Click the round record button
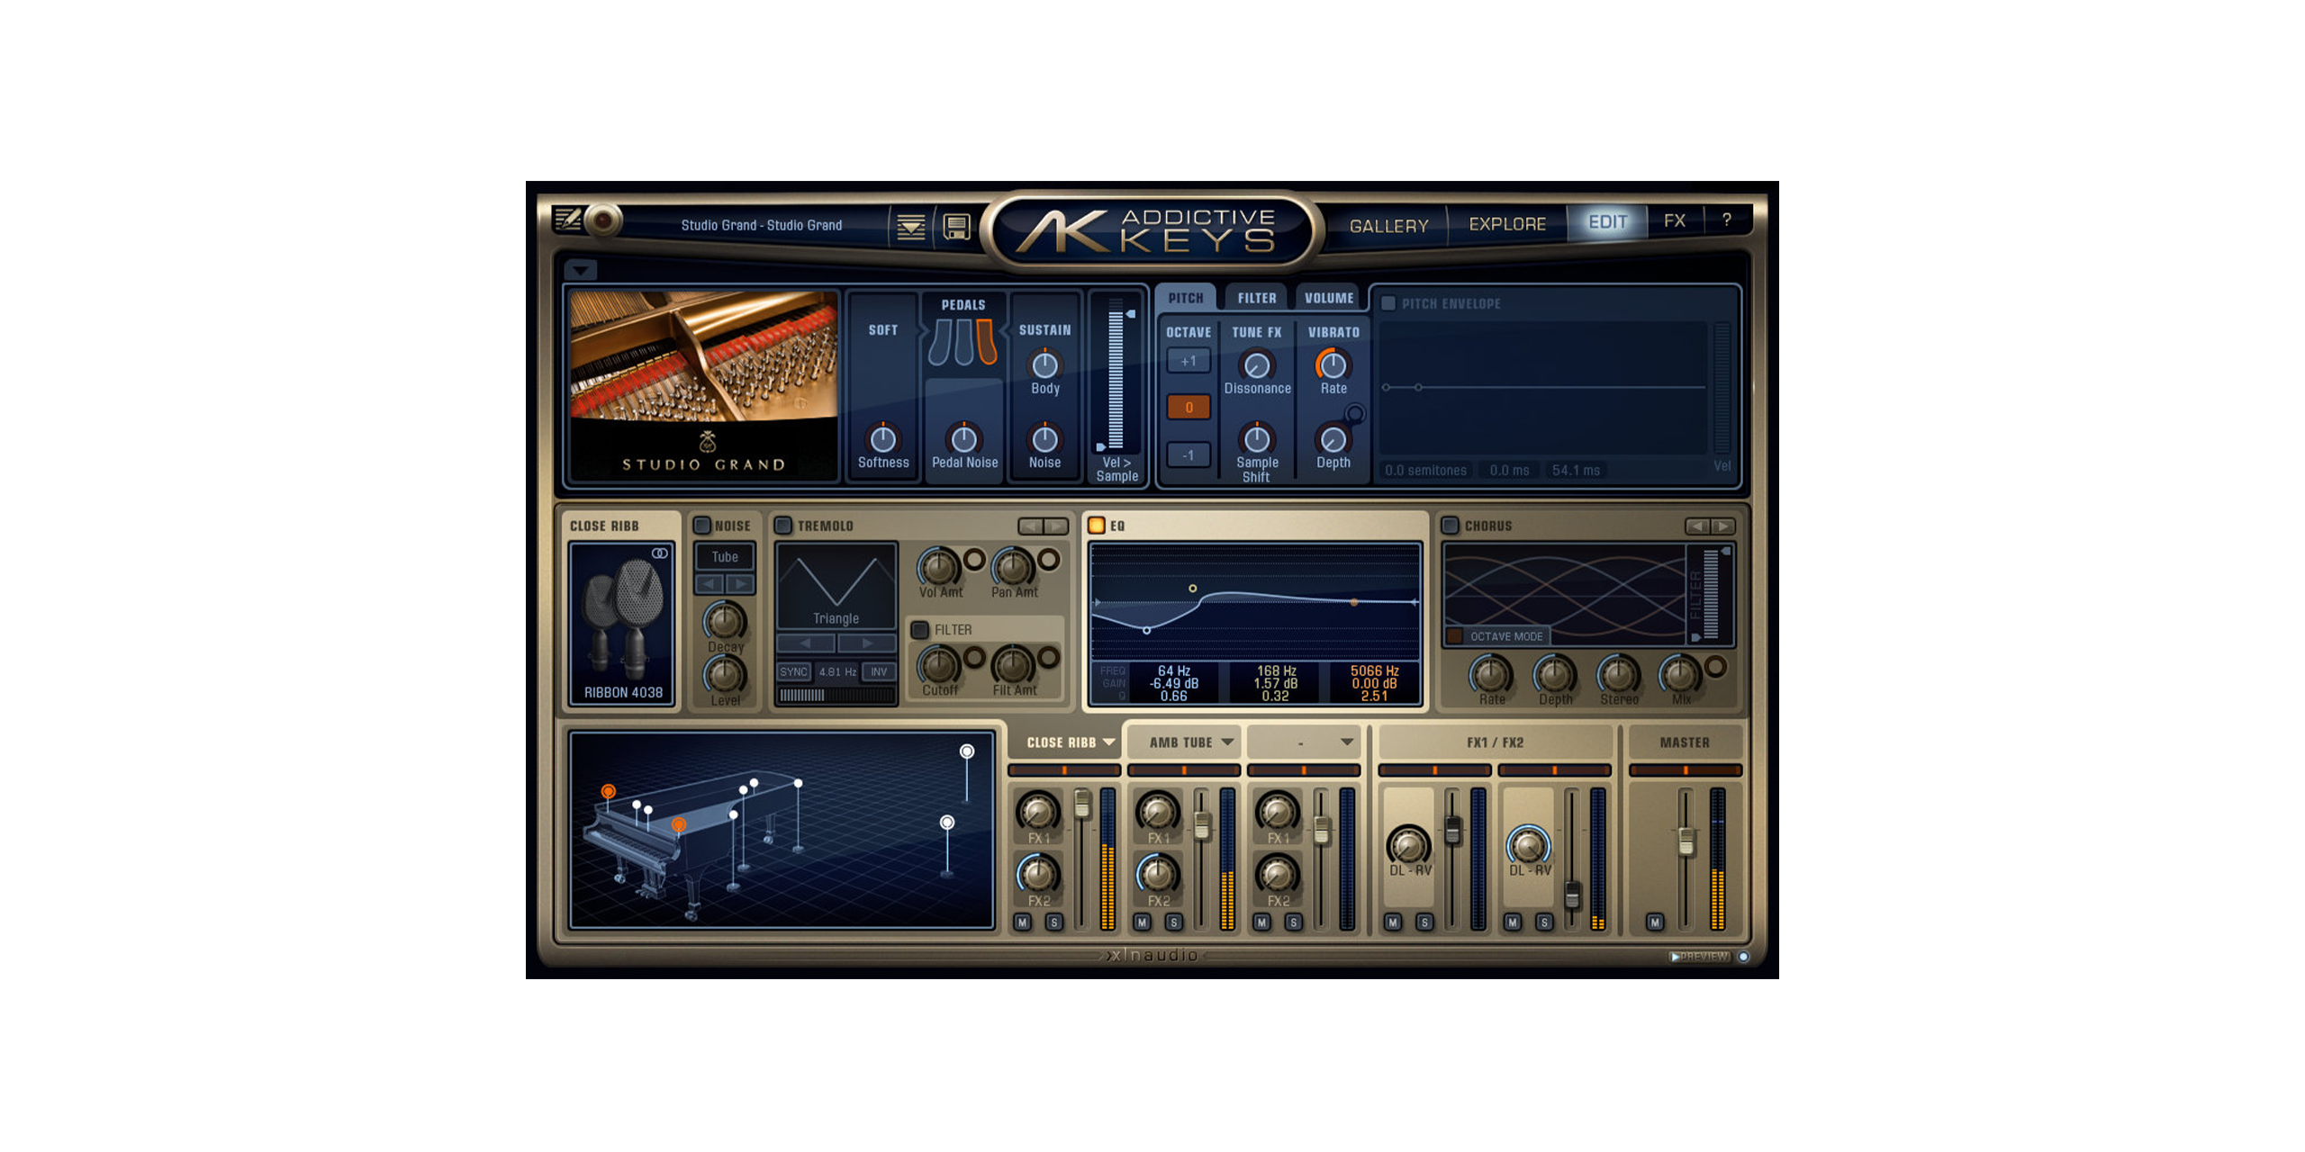The image size is (2305, 1152). 603,220
